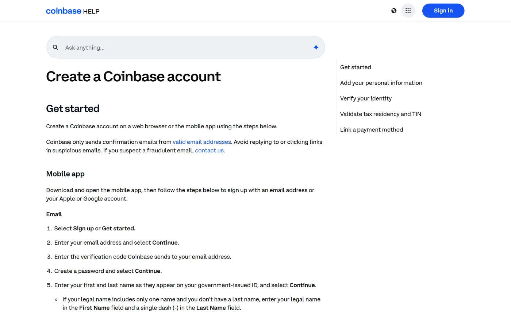The image size is (511, 319).
Task: Follow the contact us link
Action: pos(210,151)
